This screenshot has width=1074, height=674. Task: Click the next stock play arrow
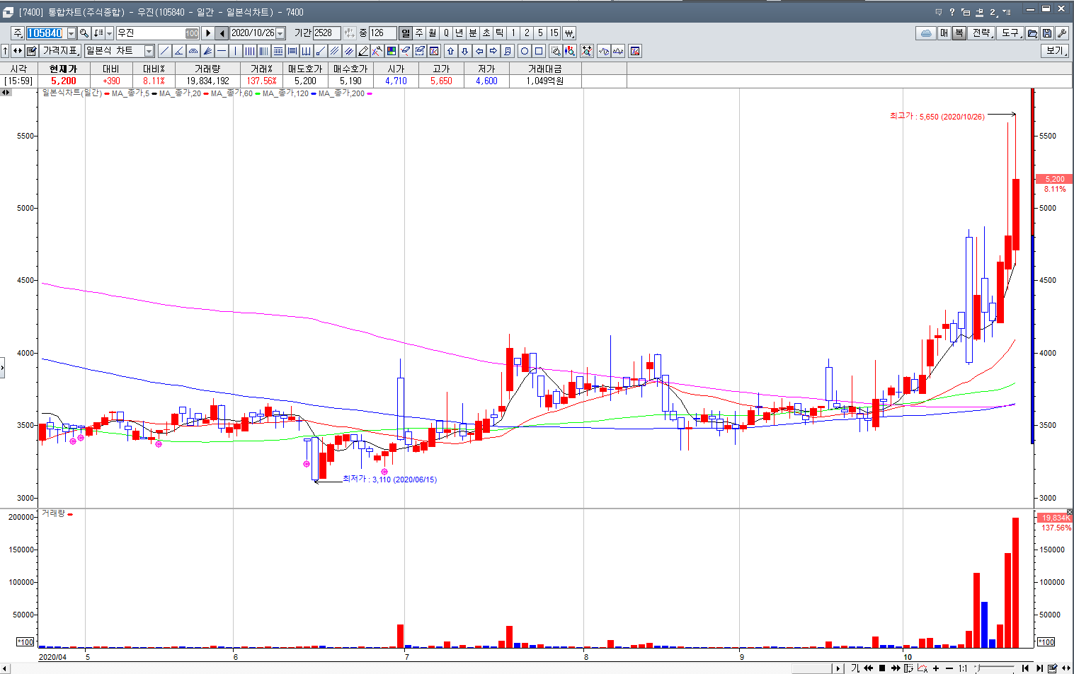[207, 33]
